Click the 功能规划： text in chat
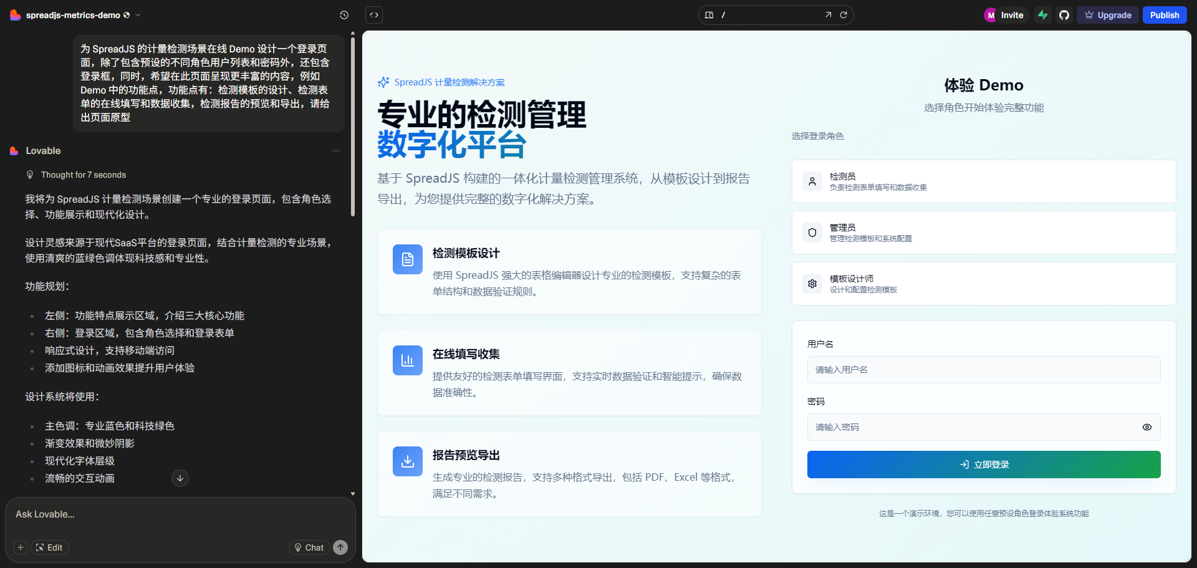Viewport: 1197px width, 568px height. pyautogui.click(x=47, y=287)
